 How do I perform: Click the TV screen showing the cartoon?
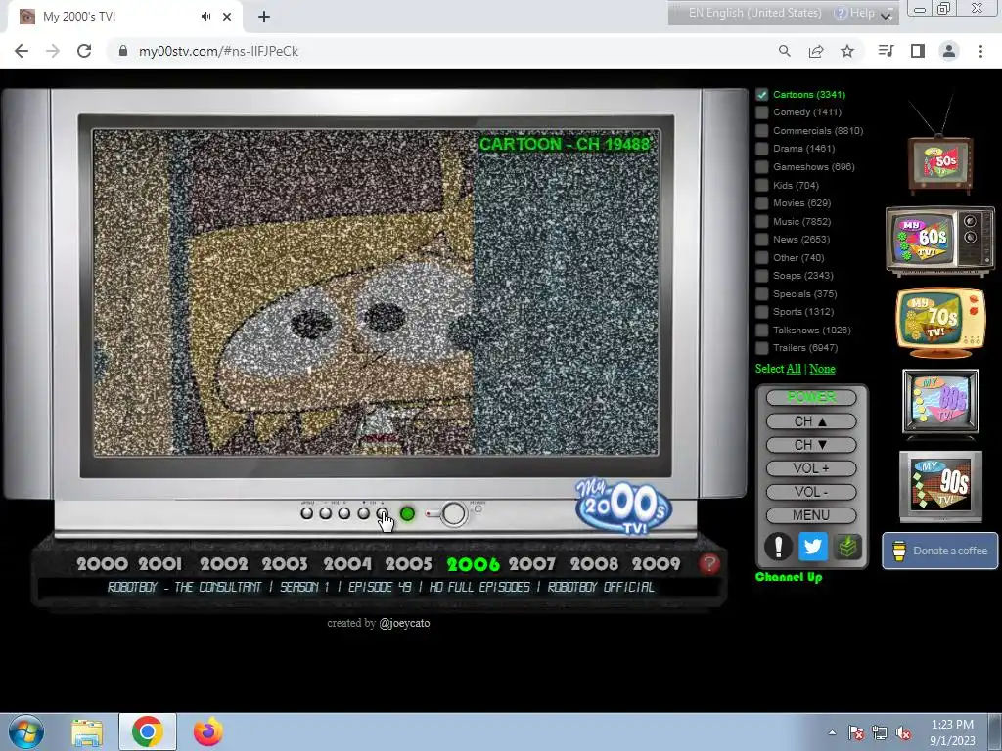click(376, 292)
